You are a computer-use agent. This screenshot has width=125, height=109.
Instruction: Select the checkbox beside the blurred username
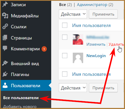coord(65,37)
